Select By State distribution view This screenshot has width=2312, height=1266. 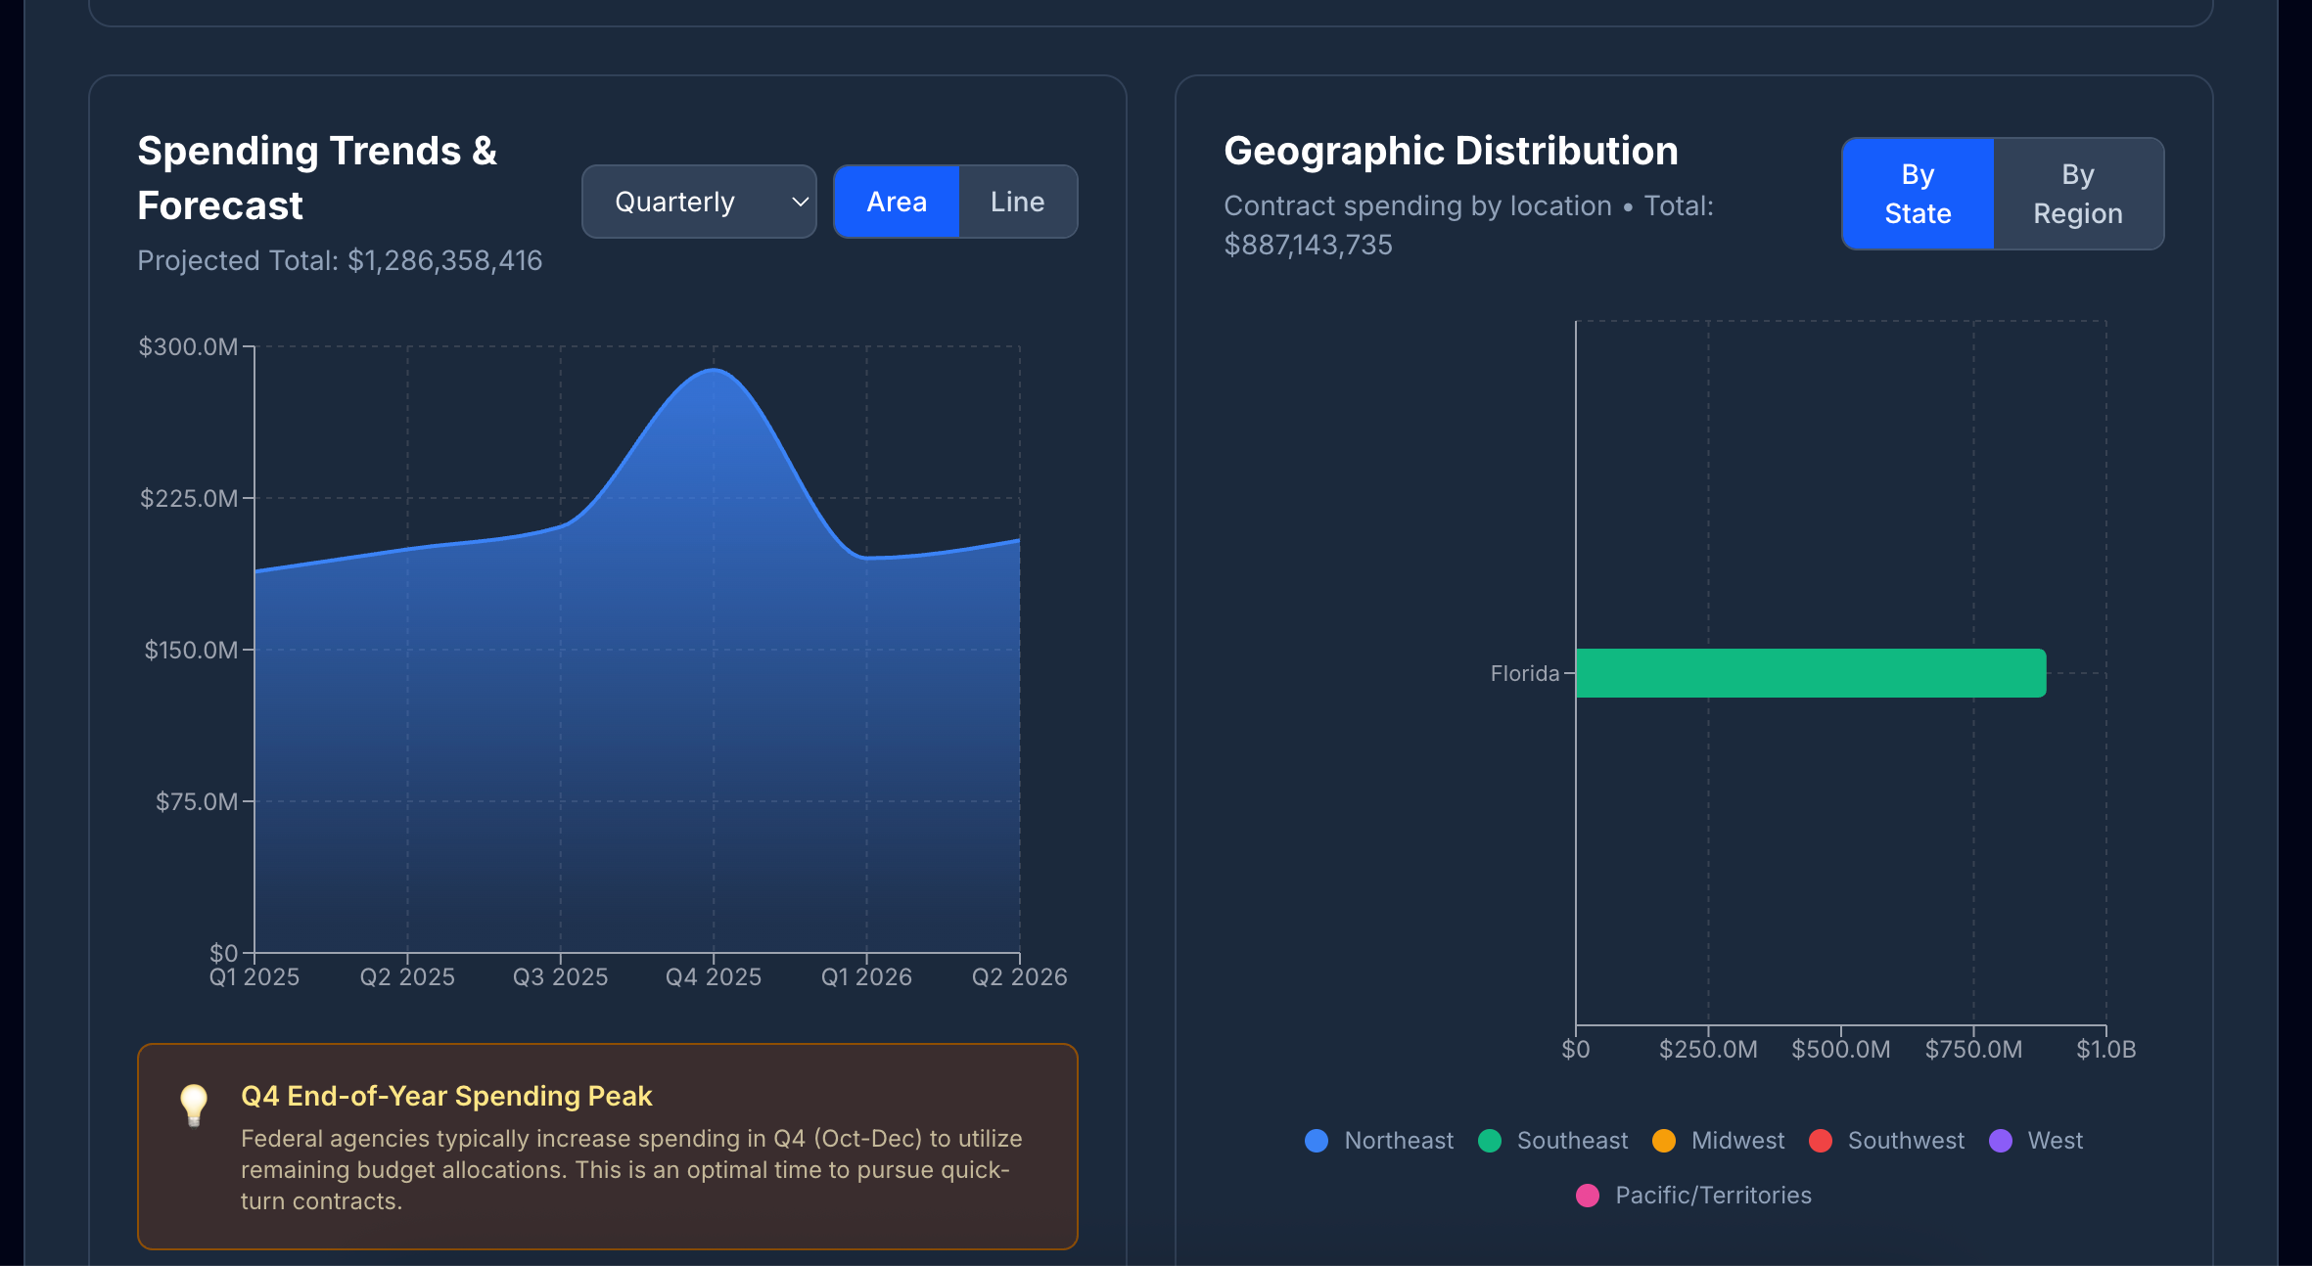click(x=1918, y=194)
